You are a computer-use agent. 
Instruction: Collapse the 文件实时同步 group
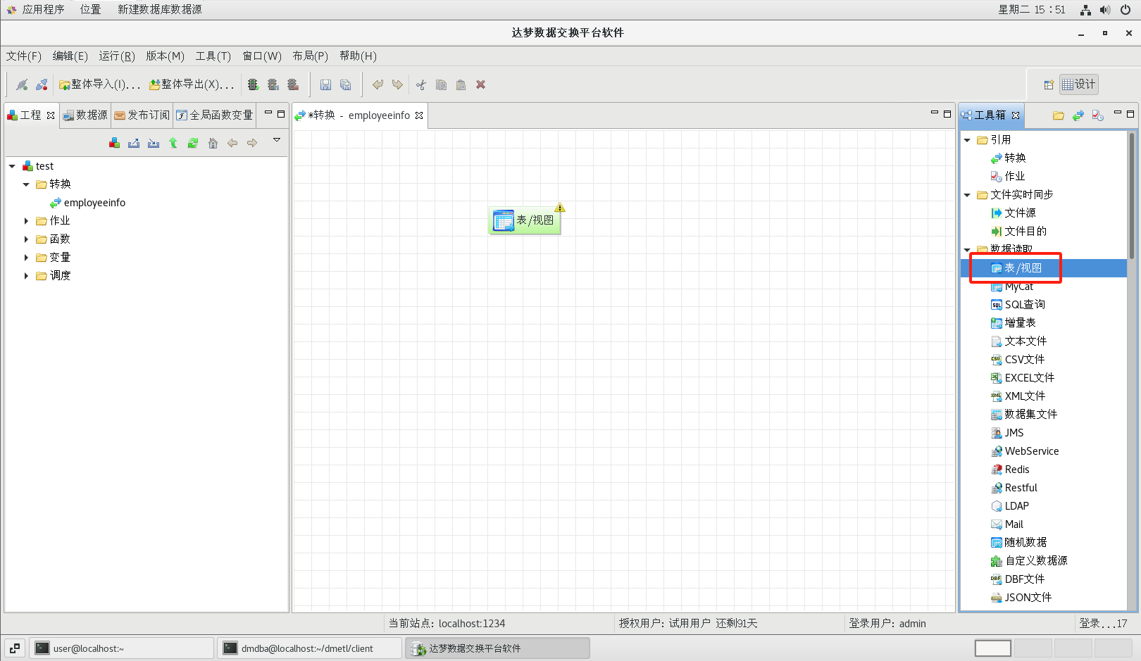(967, 195)
